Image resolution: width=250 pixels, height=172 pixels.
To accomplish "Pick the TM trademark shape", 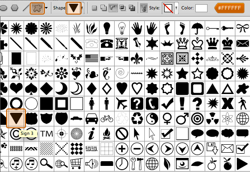I will coord(46,134).
